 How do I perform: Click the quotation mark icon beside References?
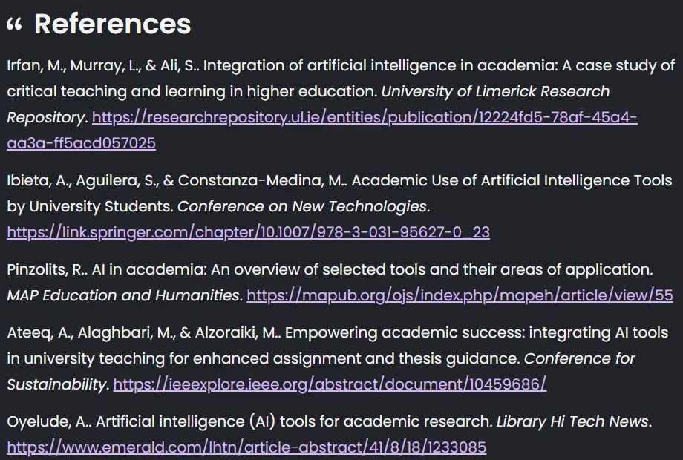(14, 25)
